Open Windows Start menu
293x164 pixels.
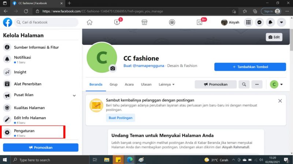[x=5, y=160]
